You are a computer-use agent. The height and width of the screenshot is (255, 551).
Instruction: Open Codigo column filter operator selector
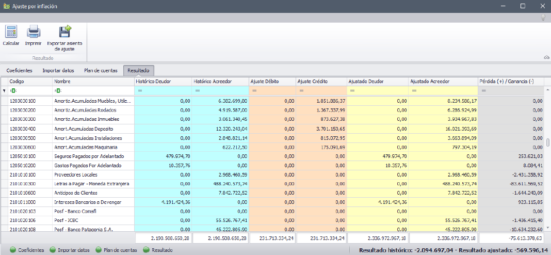point(13,91)
